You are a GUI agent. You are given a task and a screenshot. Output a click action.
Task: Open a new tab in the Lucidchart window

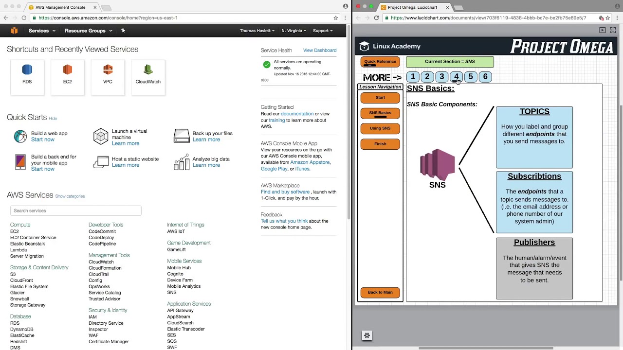[458, 7]
